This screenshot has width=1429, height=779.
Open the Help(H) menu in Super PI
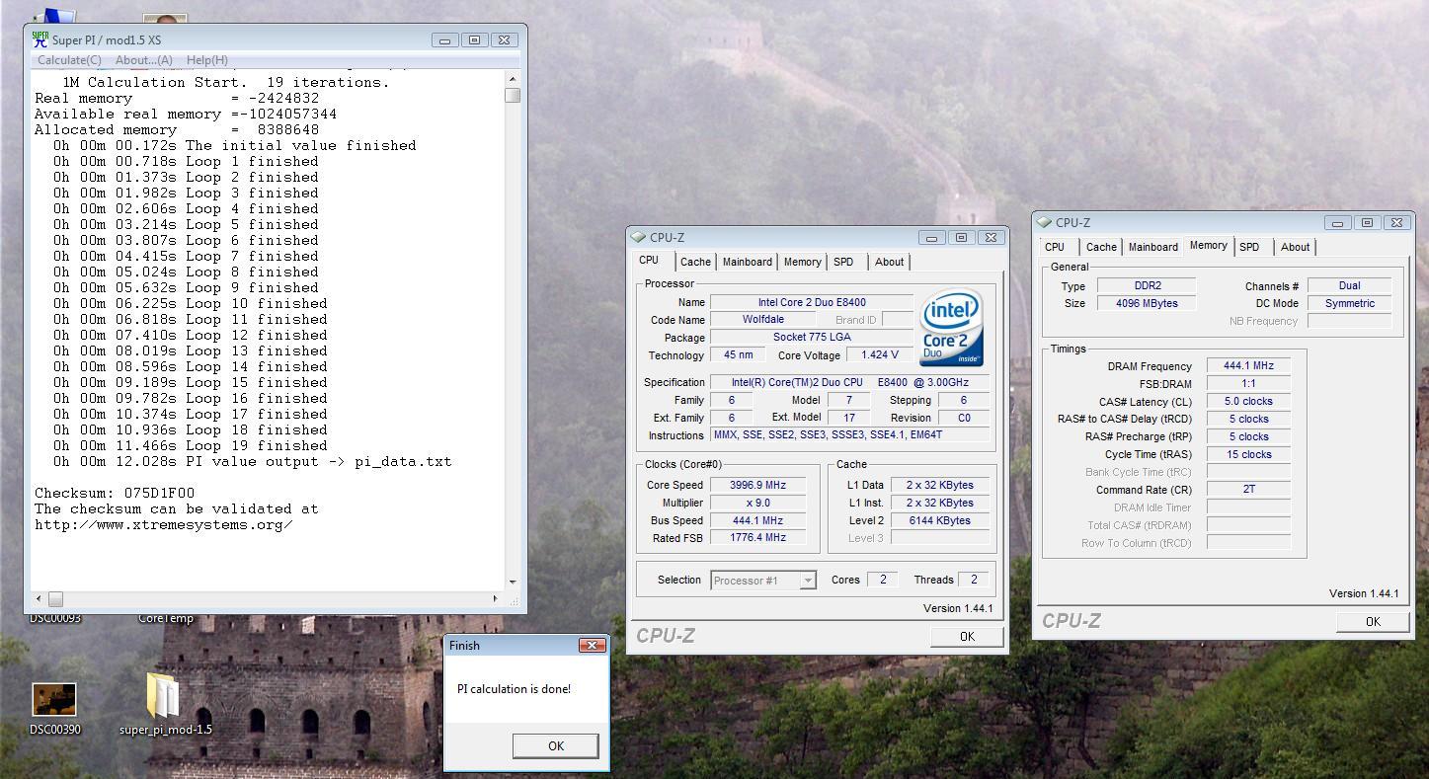[x=206, y=60]
